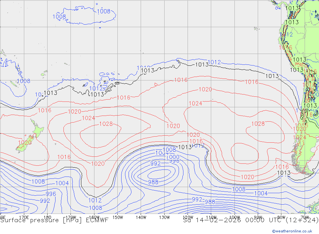Screen dimensions: 319x234
Task: Select the 140W longitude label
Action: click(141, 217)
